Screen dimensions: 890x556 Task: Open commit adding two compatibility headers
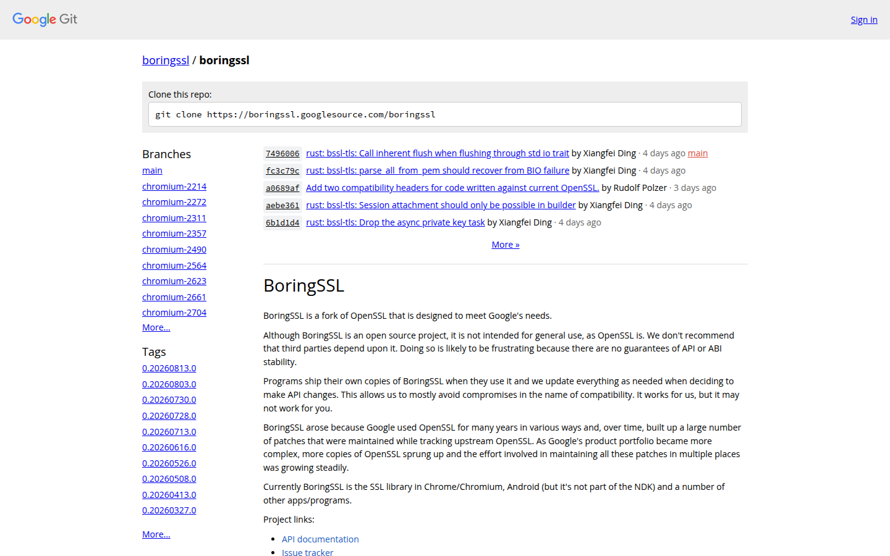point(452,188)
